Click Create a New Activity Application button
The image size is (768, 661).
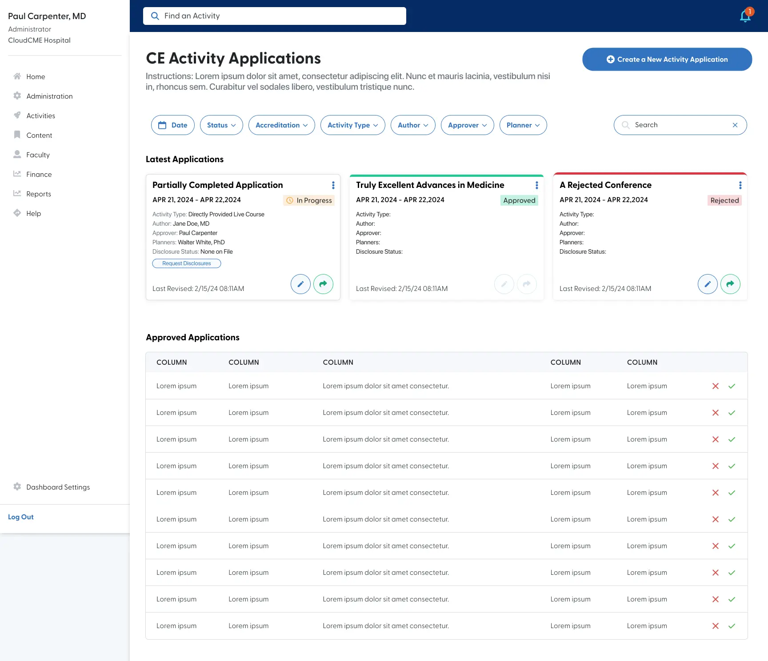pyautogui.click(x=667, y=60)
